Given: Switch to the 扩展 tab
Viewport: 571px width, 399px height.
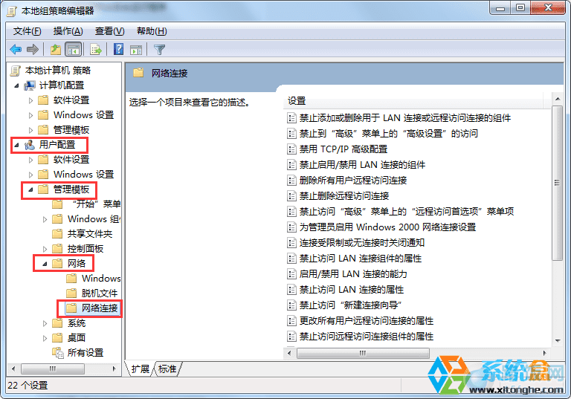Looking at the screenshot, I should pos(141,369).
